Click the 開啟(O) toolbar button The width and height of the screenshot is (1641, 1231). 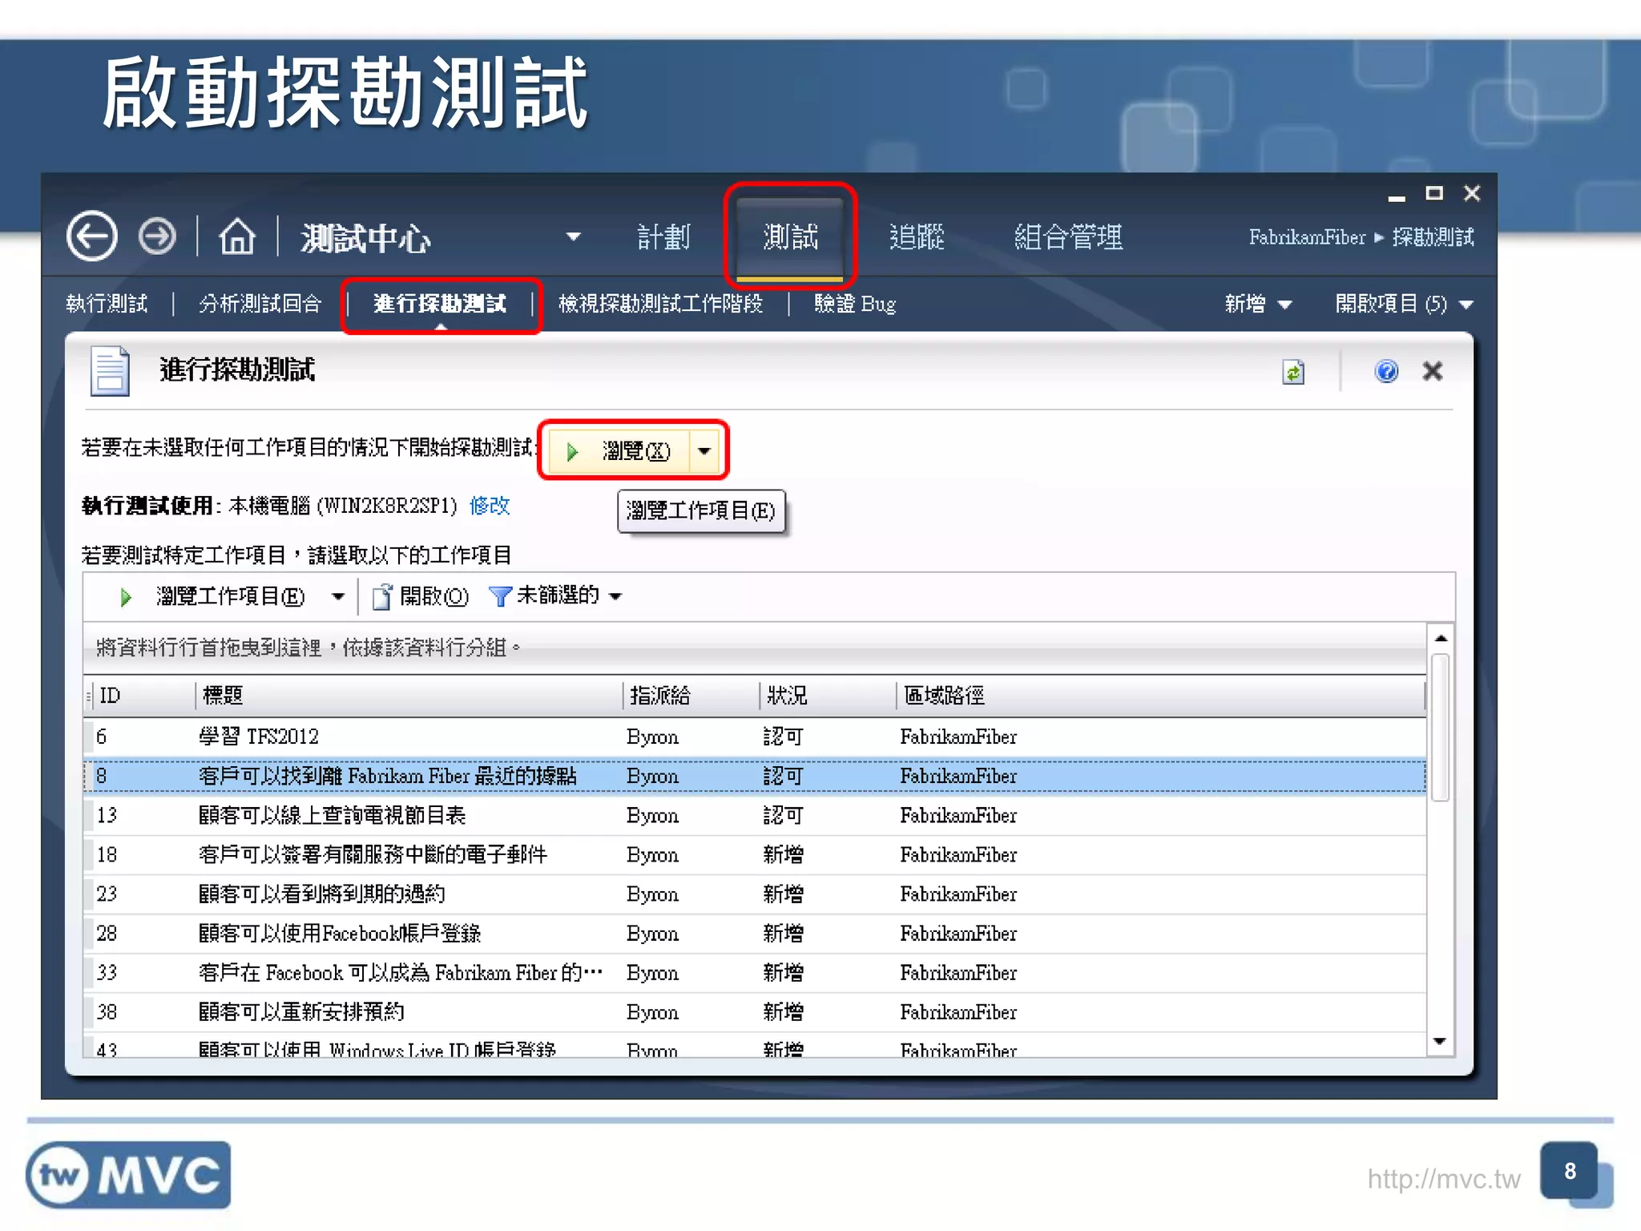pos(421,596)
